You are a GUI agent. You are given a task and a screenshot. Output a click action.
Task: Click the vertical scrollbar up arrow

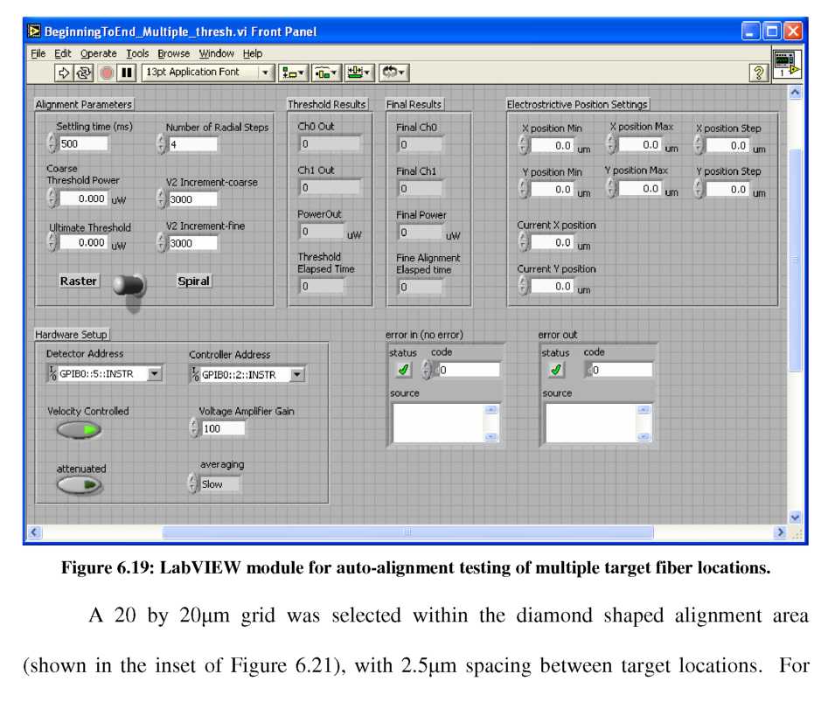click(796, 93)
